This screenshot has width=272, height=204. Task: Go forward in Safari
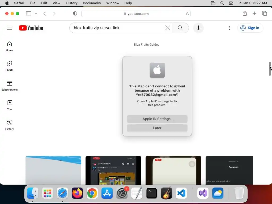pos(54,14)
